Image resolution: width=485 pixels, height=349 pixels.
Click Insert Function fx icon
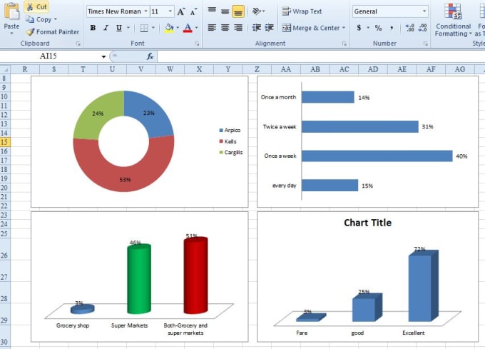[x=150, y=56]
